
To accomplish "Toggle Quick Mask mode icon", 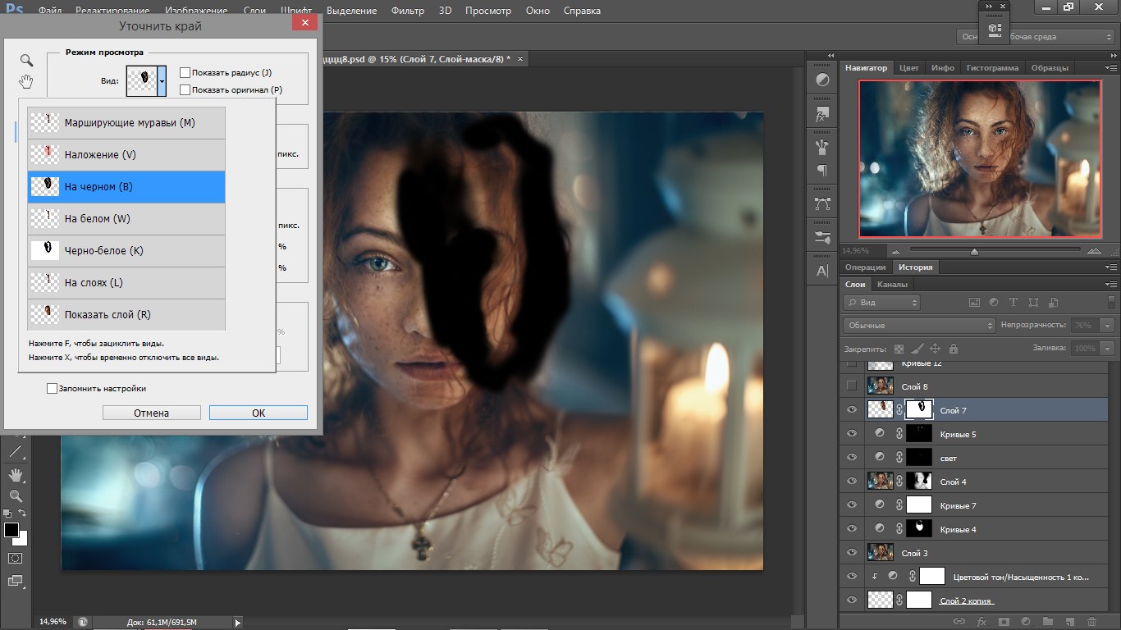I will (x=15, y=558).
